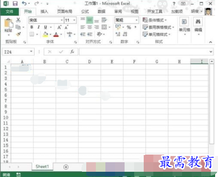Image resolution: width=218 pixels, height=177 pixels.
Task: Undo the last action
Action: (x=24, y=3)
